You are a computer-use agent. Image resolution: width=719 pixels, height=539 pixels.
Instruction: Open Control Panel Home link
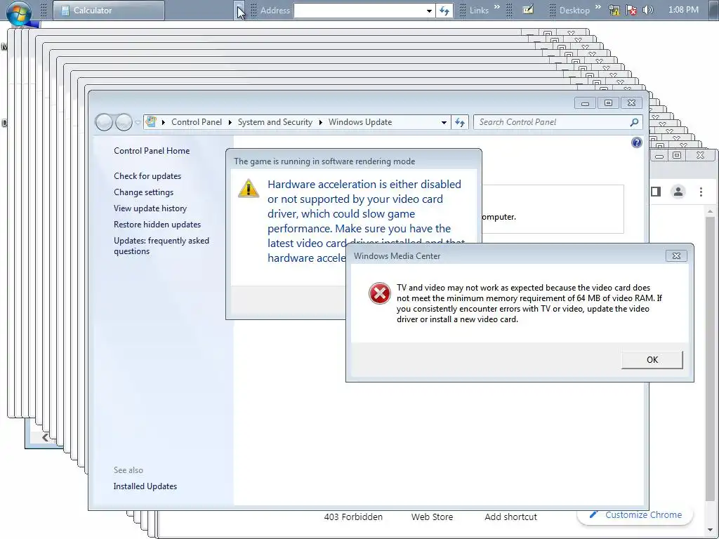(152, 151)
